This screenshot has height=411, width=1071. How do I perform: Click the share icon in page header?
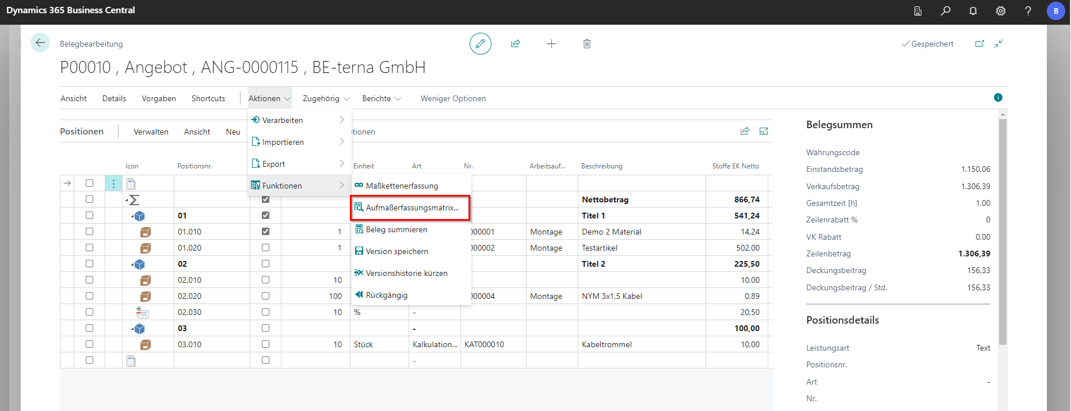click(516, 44)
